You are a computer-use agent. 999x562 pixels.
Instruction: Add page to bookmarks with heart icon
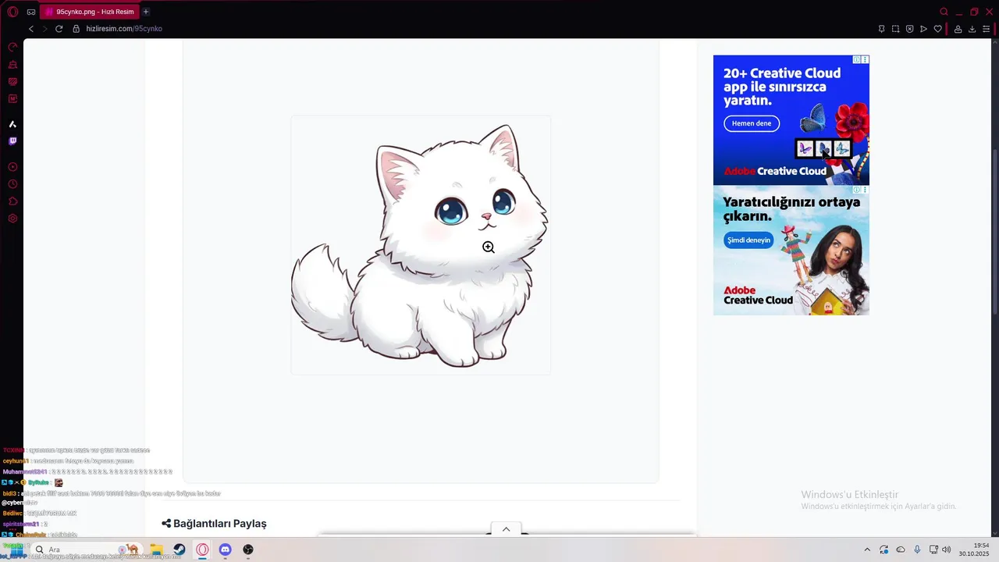pos(937,29)
